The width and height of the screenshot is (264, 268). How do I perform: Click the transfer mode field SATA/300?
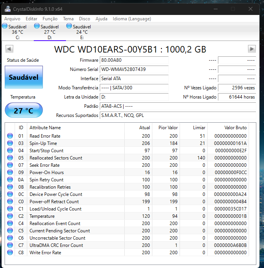click(134, 88)
